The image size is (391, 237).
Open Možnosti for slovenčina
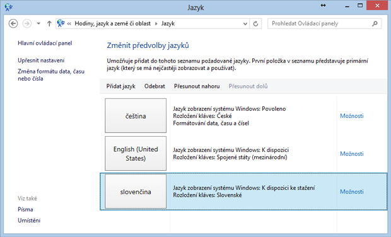352,192
